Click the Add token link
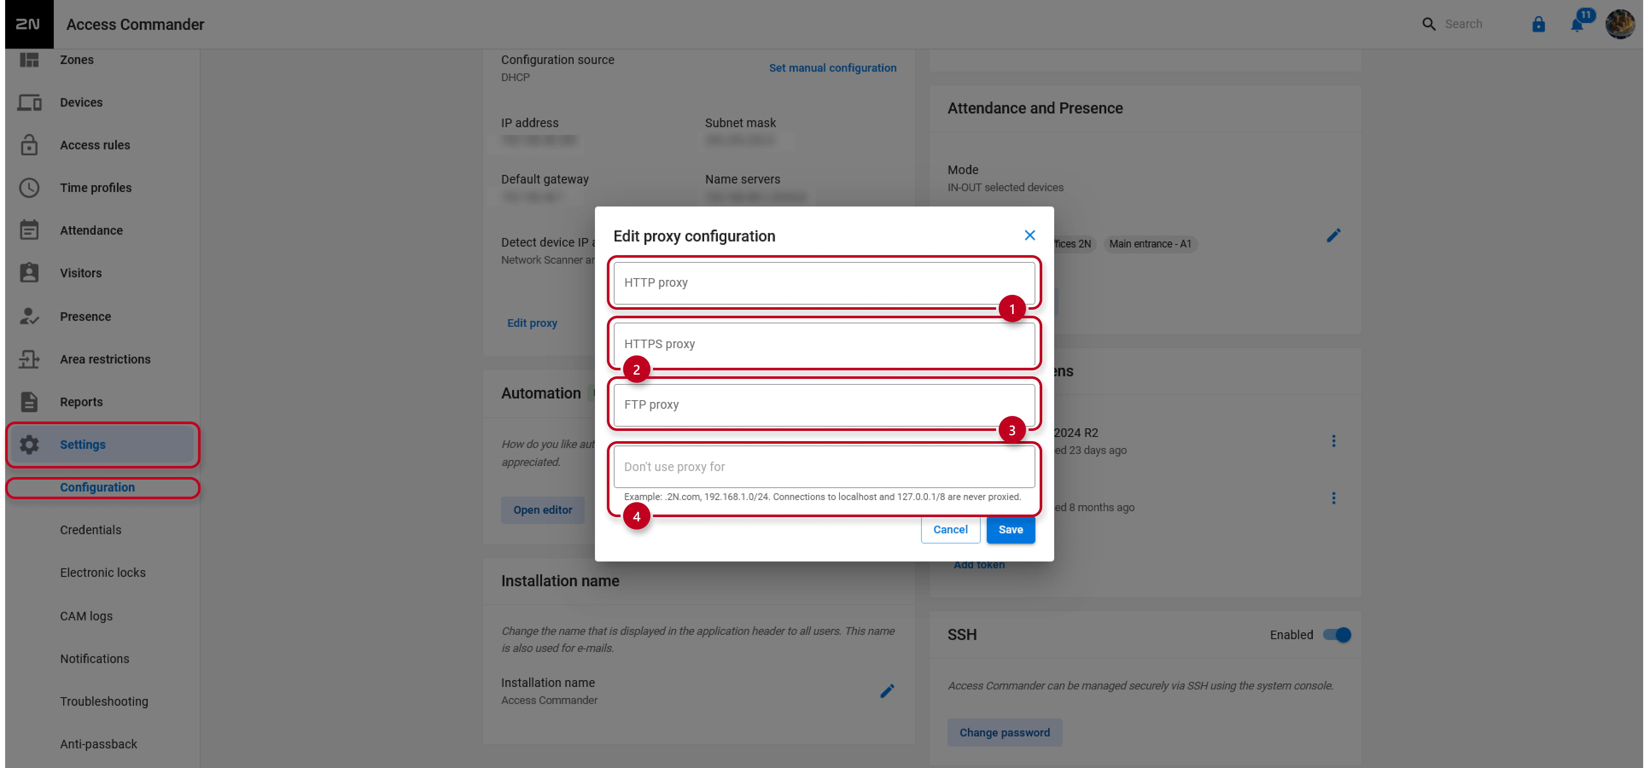The width and height of the screenshot is (1644, 768). tap(979, 564)
